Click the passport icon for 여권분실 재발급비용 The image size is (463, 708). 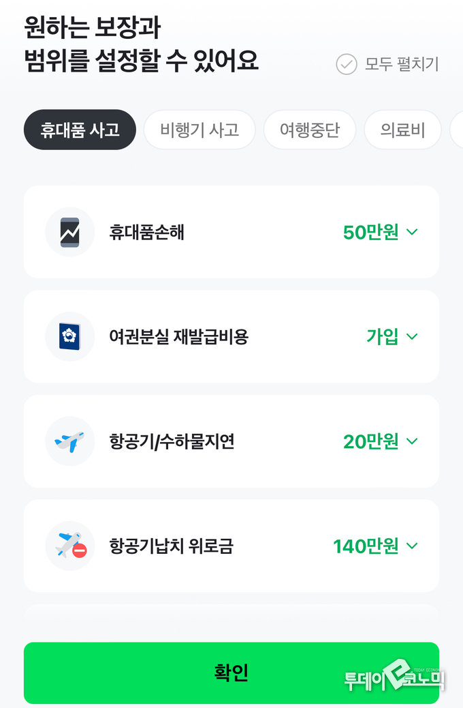[x=69, y=336]
